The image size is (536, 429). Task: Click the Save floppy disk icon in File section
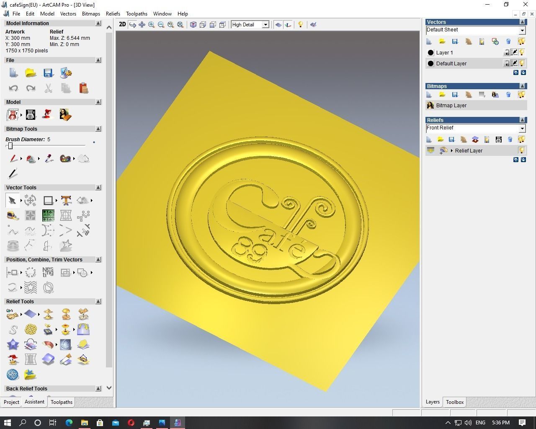48,73
